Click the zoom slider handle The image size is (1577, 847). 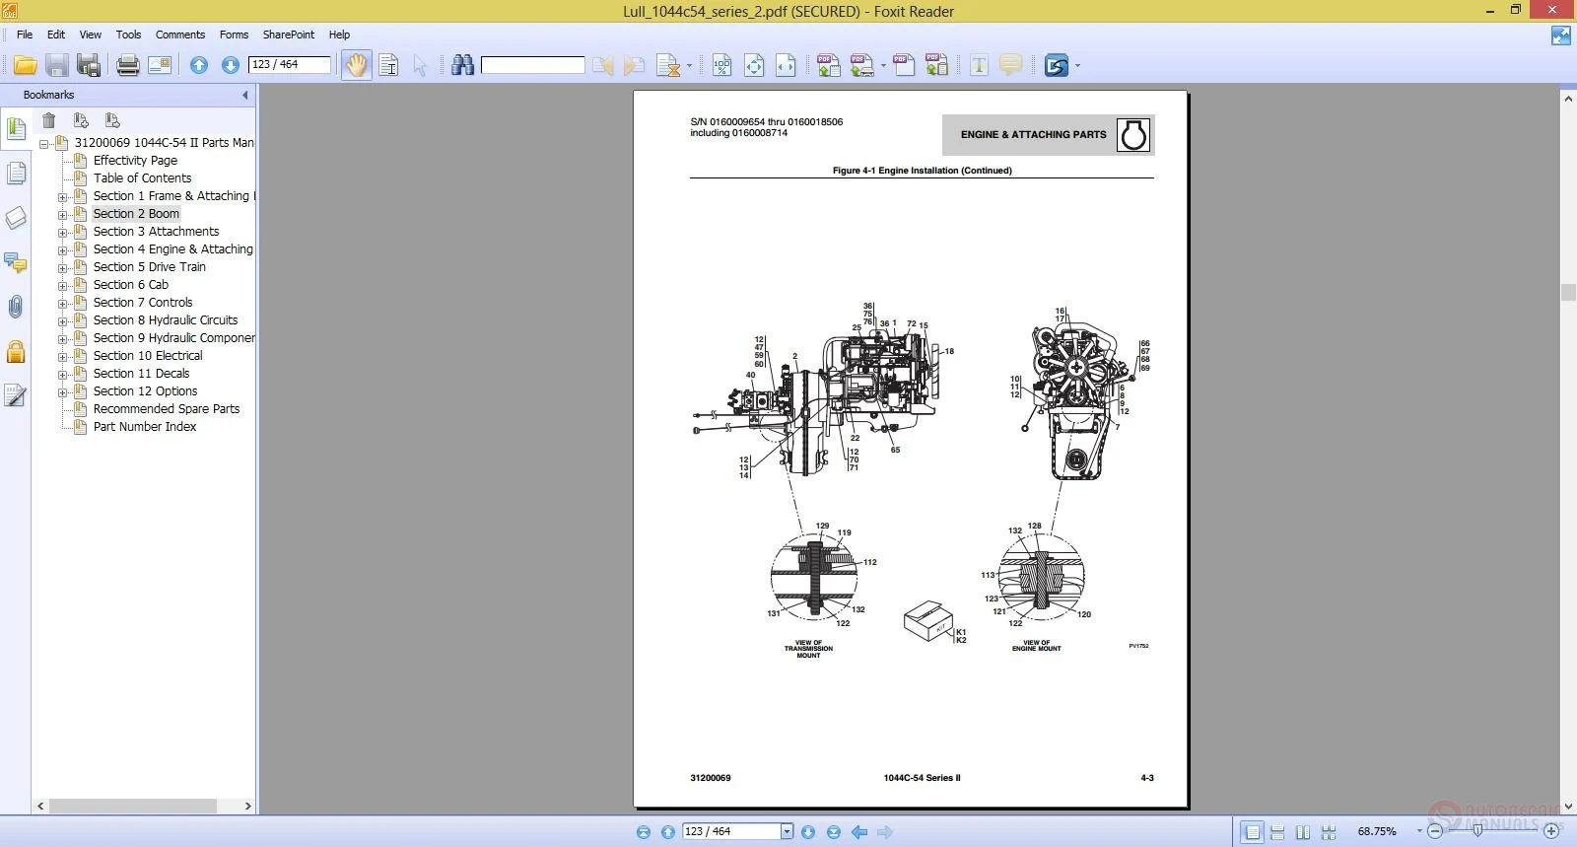[x=1476, y=831]
